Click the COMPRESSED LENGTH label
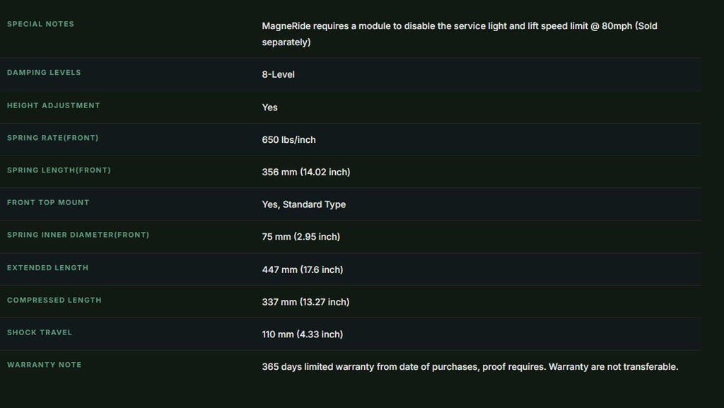The image size is (724, 408). click(54, 300)
